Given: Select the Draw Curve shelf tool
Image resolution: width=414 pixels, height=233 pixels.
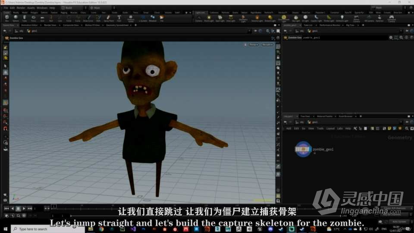Looking at the screenshot, I should [x=88, y=18].
